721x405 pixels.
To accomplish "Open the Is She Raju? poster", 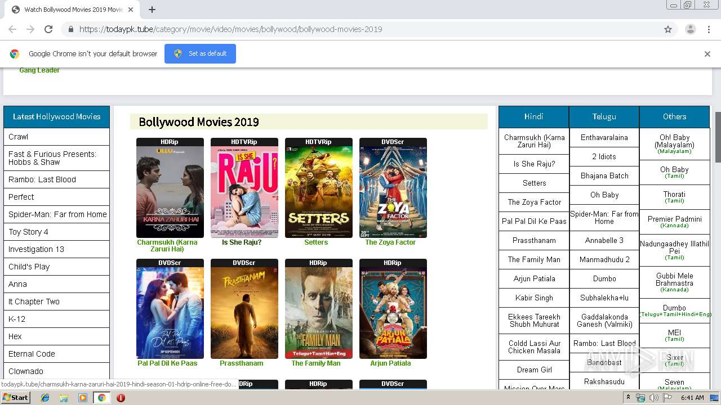I will (244, 192).
